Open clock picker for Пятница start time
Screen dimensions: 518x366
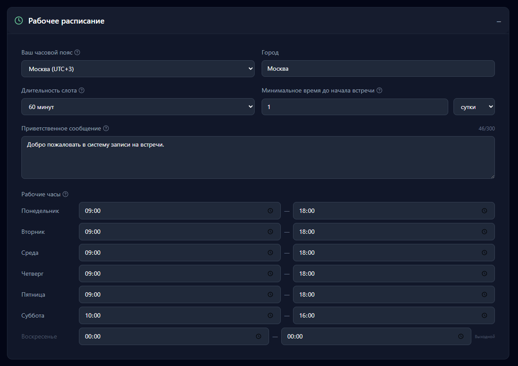coord(270,294)
